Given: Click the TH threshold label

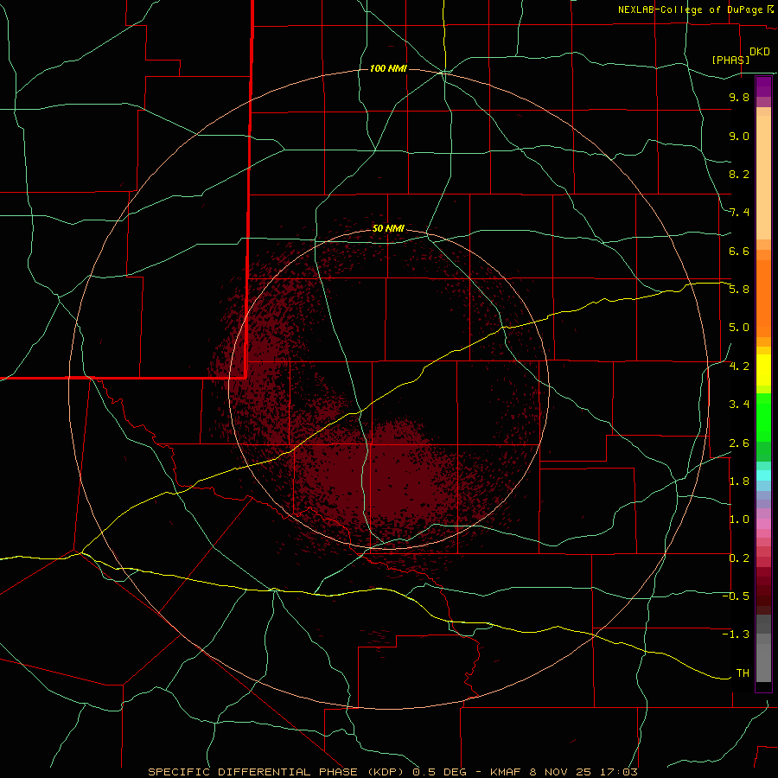Looking at the screenshot, I should pos(743,673).
